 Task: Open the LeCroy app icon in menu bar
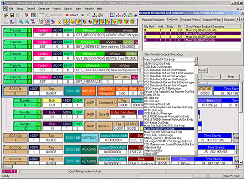point(5,9)
